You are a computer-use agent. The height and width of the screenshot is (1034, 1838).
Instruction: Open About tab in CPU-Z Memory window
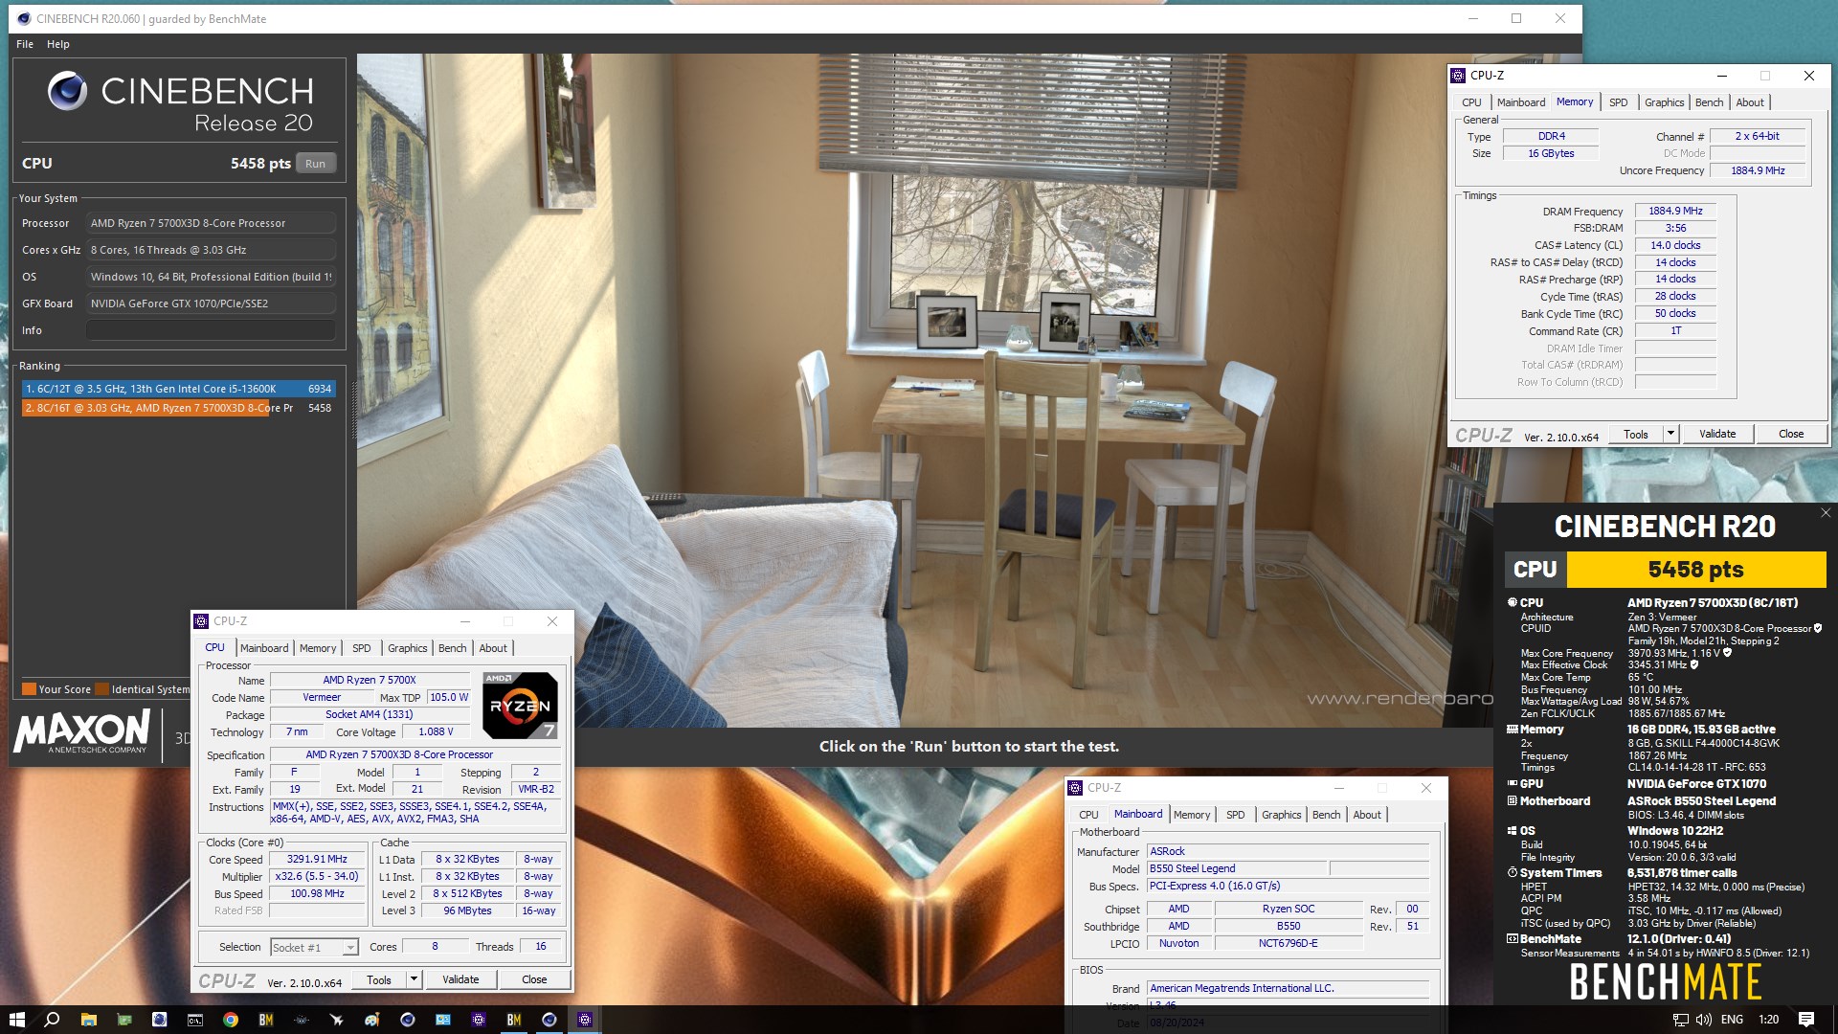(x=1750, y=102)
